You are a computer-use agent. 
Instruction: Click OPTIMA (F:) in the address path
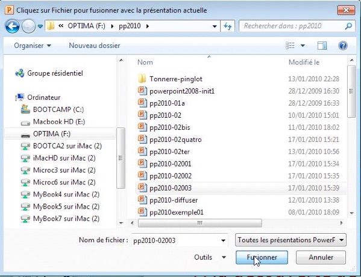click(86, 26)
